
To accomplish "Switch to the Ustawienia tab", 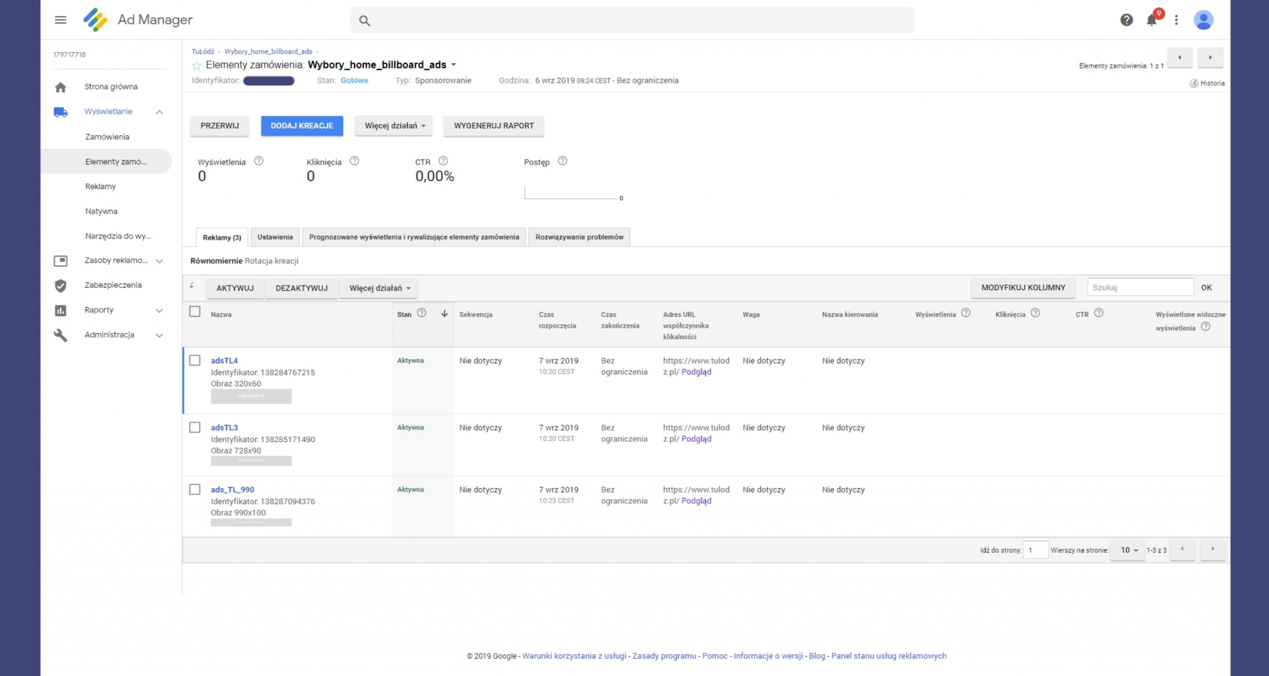I will tap(275, 237).
